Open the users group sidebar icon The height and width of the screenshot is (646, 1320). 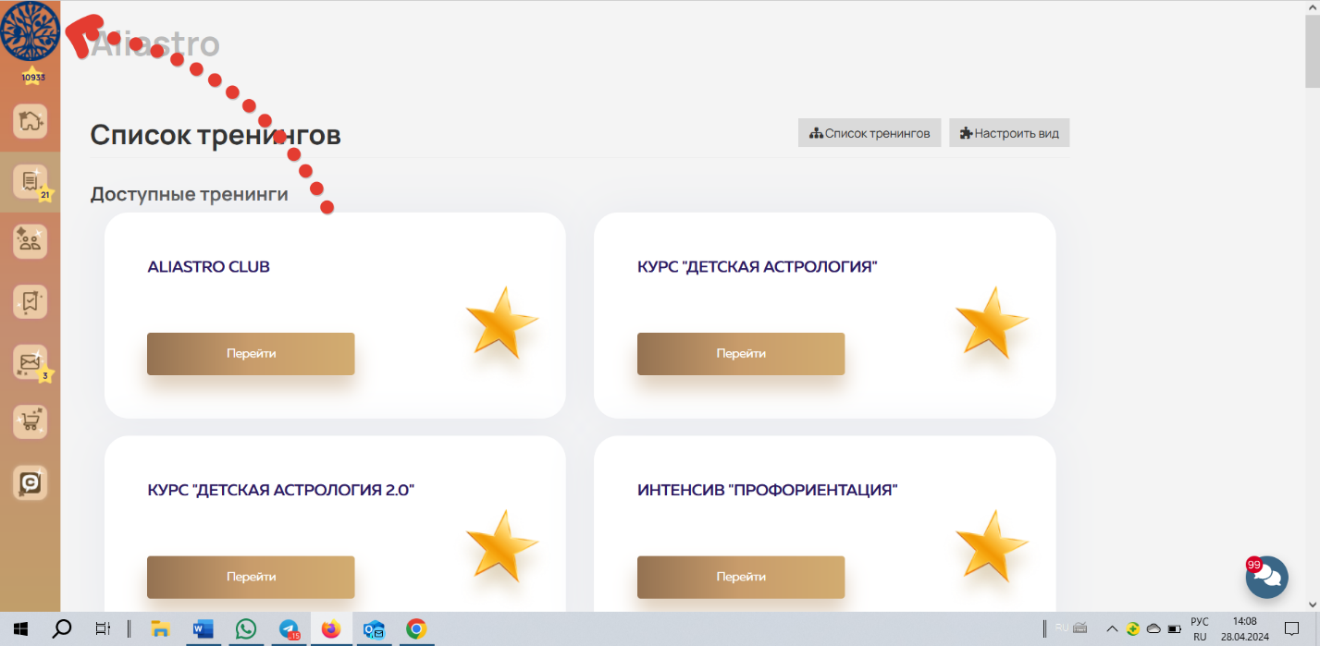[x=30, y=241]
